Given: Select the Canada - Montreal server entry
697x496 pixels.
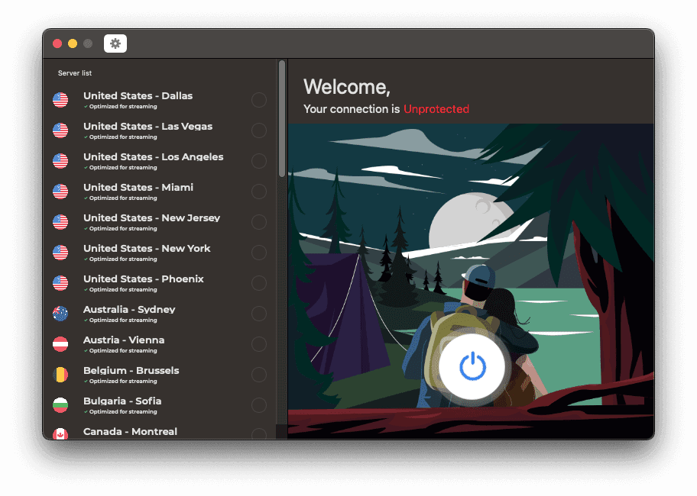Looking at the screenshot, I should tap(131, 431).
